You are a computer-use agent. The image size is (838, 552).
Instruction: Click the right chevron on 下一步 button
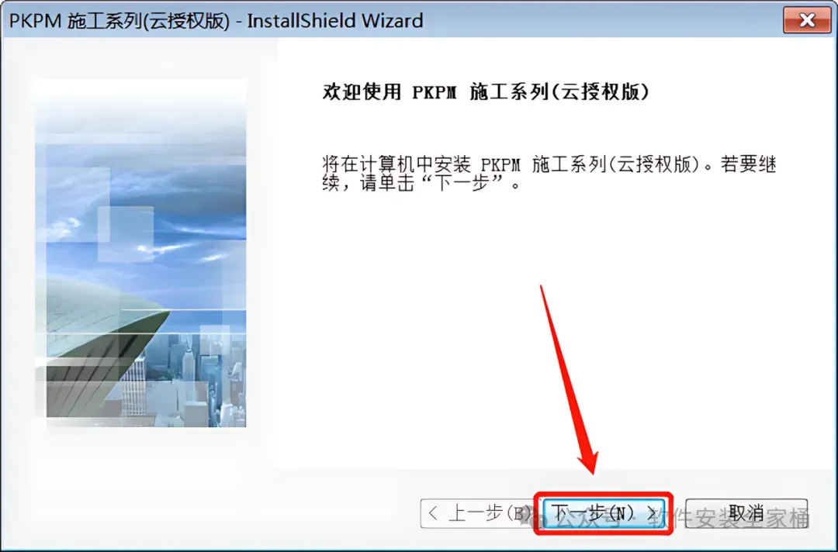652,513
